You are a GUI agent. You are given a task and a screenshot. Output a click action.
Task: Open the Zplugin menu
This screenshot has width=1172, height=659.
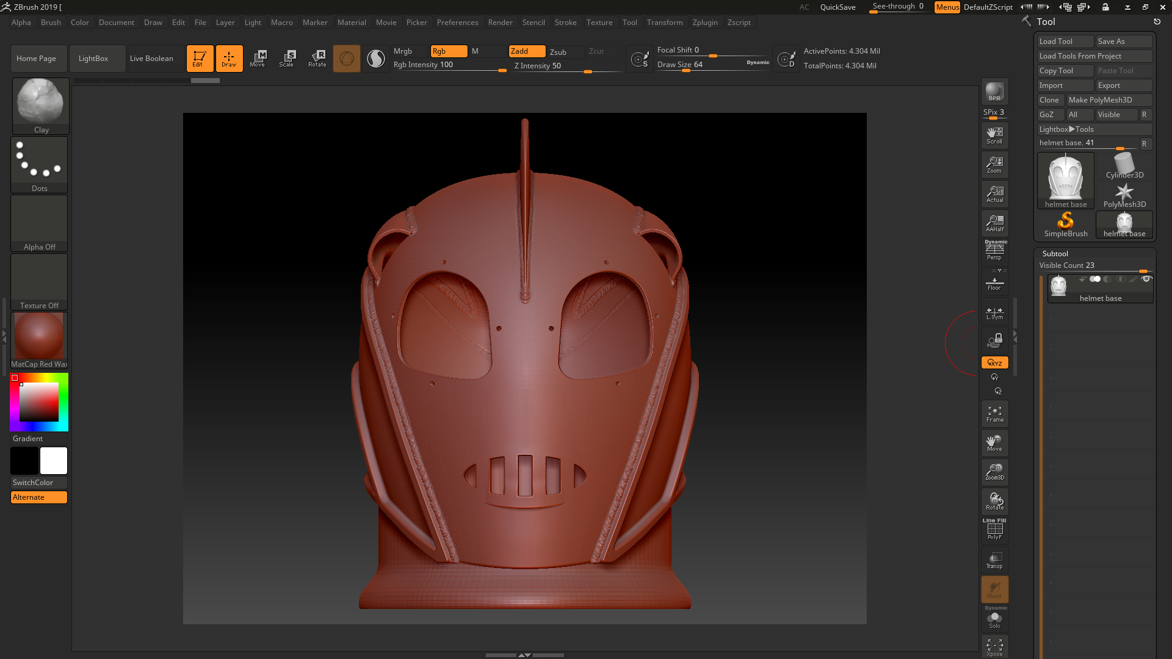click(x=705, y=23)
